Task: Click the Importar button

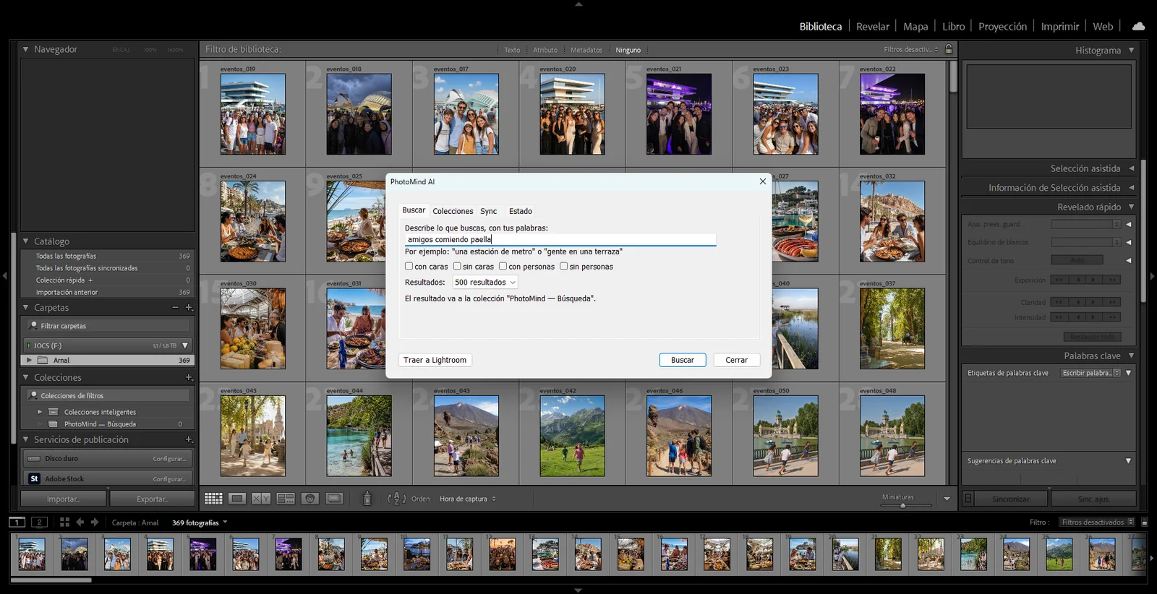Action: coord(64,499)
